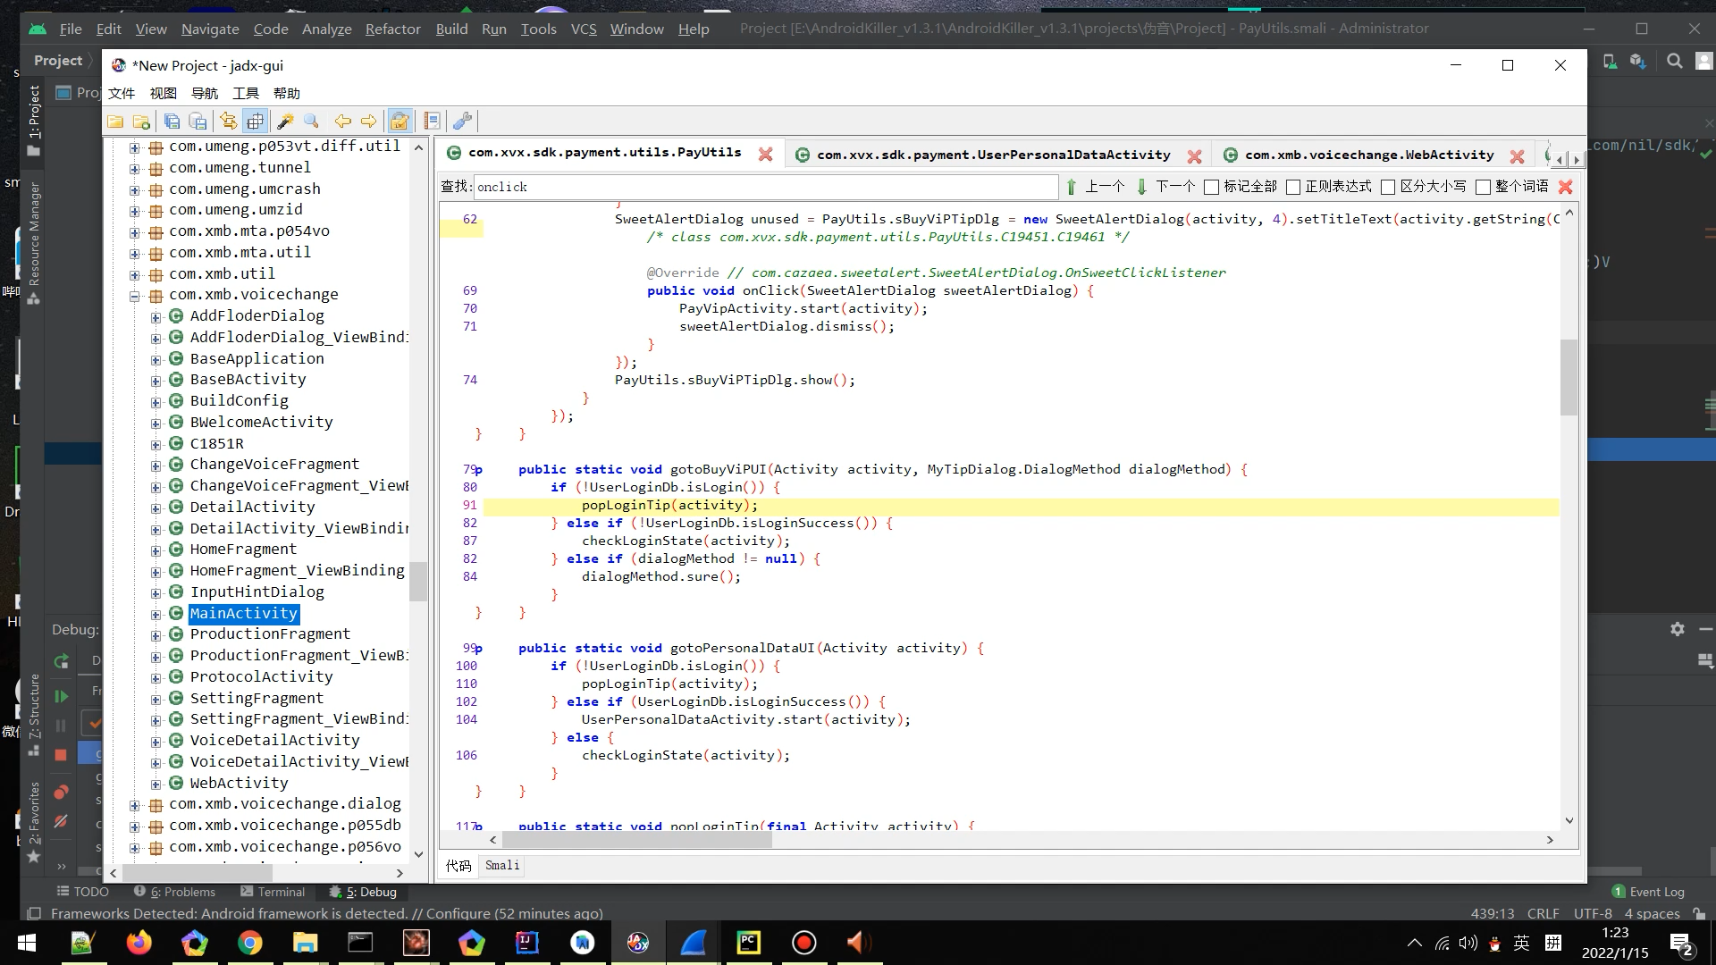Click the green down arrow for next match

pyautogui.click(x=1141, y=187)
